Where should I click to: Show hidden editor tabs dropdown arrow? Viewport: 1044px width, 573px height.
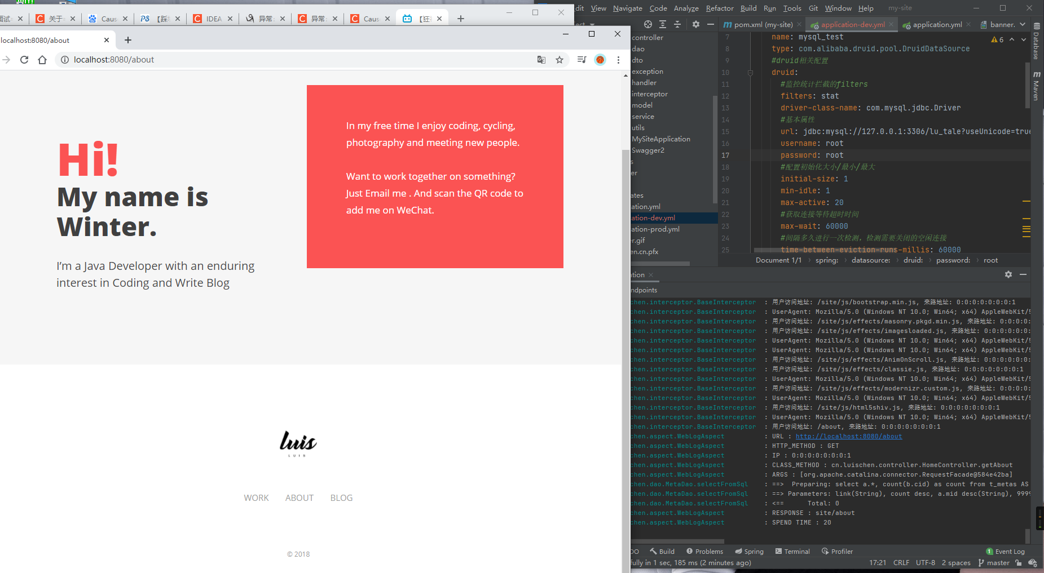coord(1023,24)
